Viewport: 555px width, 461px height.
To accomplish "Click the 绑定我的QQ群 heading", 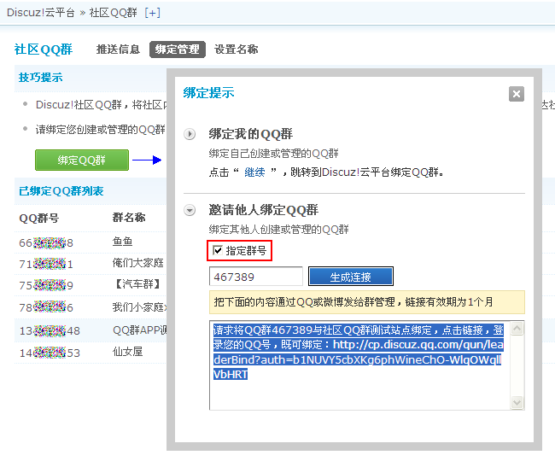I will (x=250, y=134).
